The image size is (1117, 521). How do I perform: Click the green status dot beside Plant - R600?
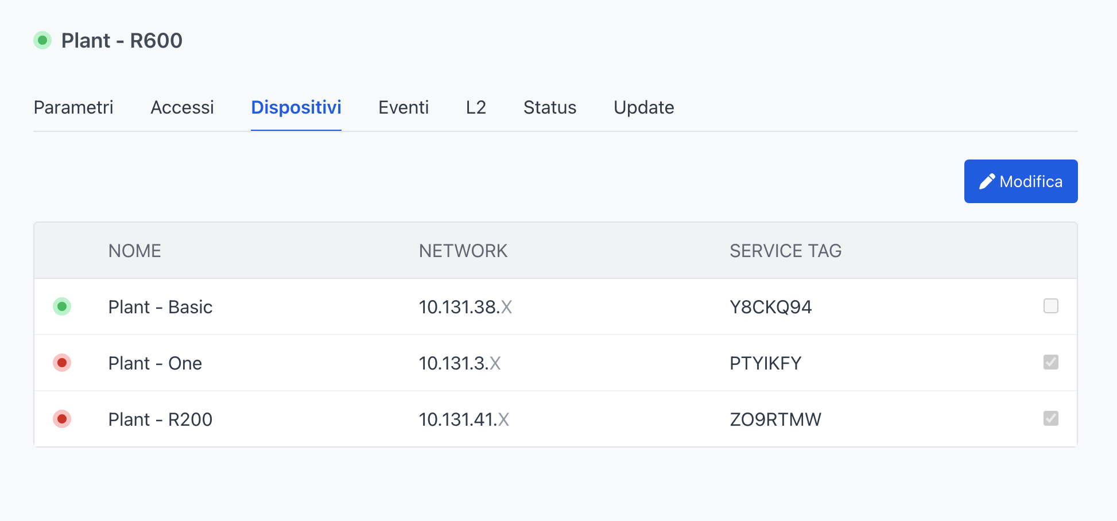42,41
